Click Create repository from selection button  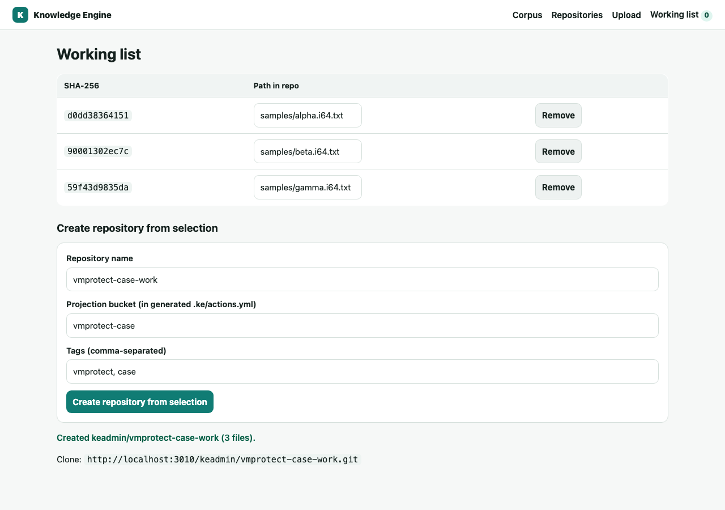coord(140,402)
